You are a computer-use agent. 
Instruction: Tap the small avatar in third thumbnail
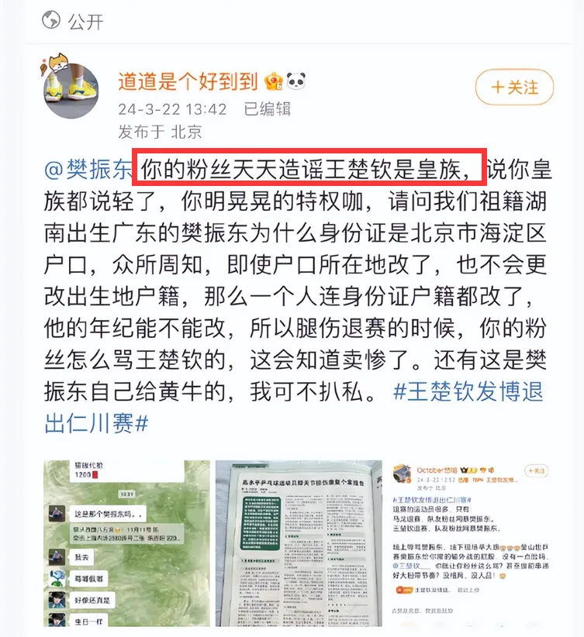[402, 473]
